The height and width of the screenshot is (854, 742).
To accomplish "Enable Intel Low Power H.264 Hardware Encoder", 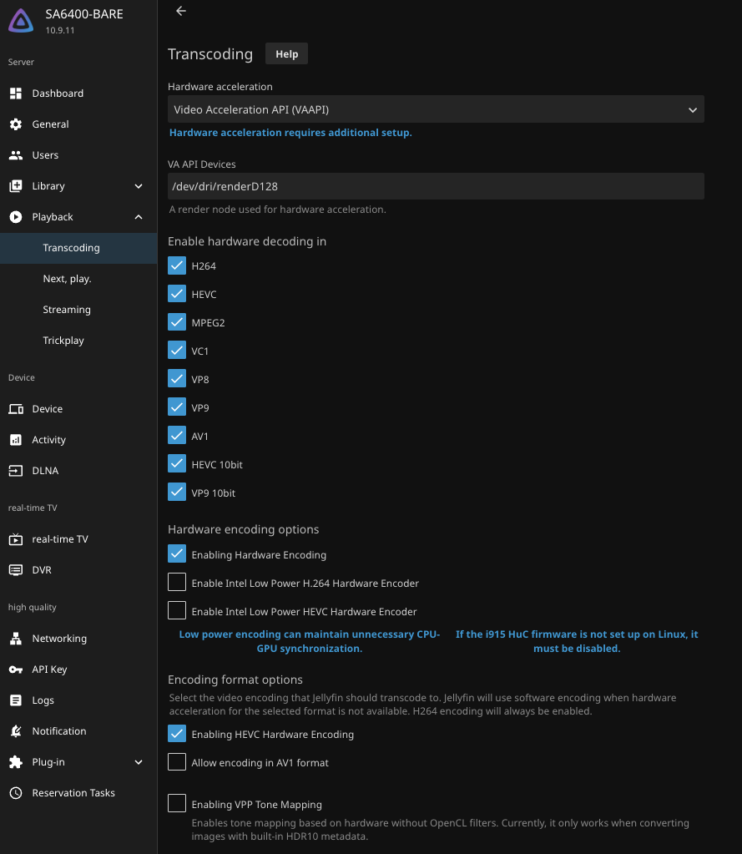I will (x=176, y=582).
